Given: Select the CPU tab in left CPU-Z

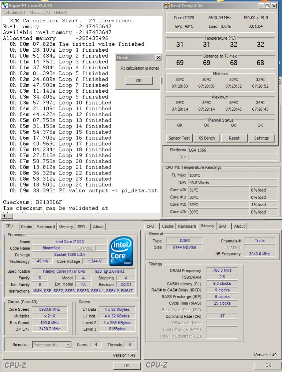Looking at the screenshot, I should [x=9, y=226].
